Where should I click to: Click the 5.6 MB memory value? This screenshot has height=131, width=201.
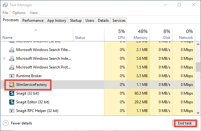point(142,58)
